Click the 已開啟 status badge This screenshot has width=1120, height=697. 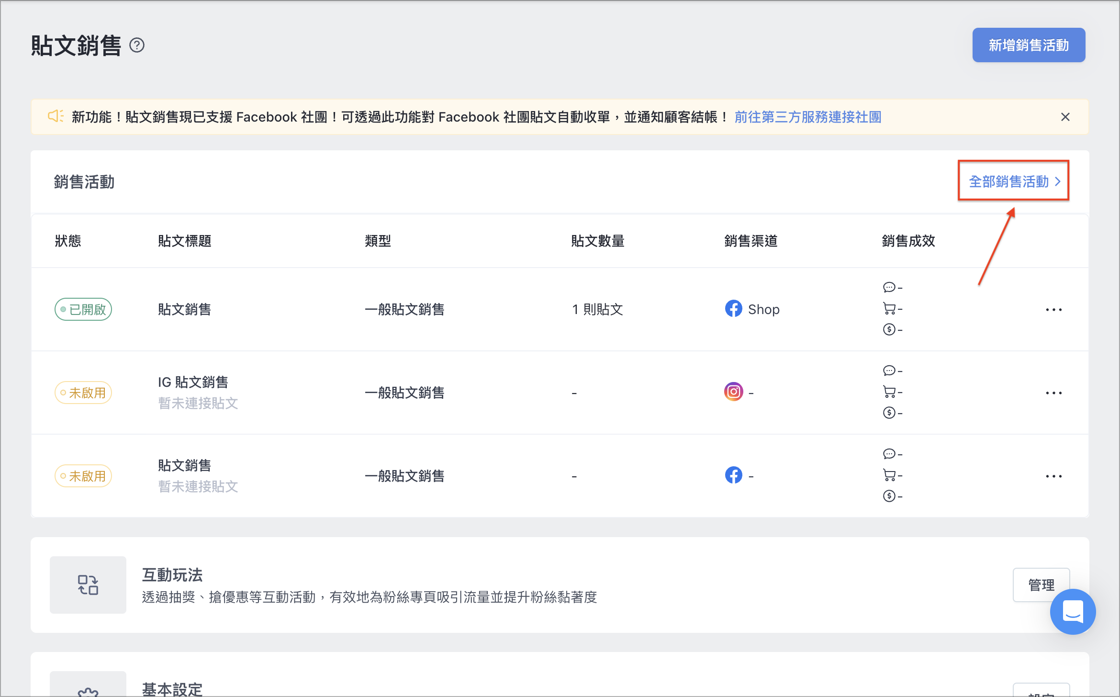[83, 309]
